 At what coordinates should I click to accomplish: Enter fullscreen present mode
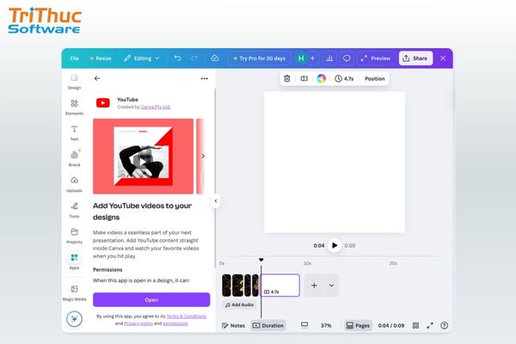(430, 325)
